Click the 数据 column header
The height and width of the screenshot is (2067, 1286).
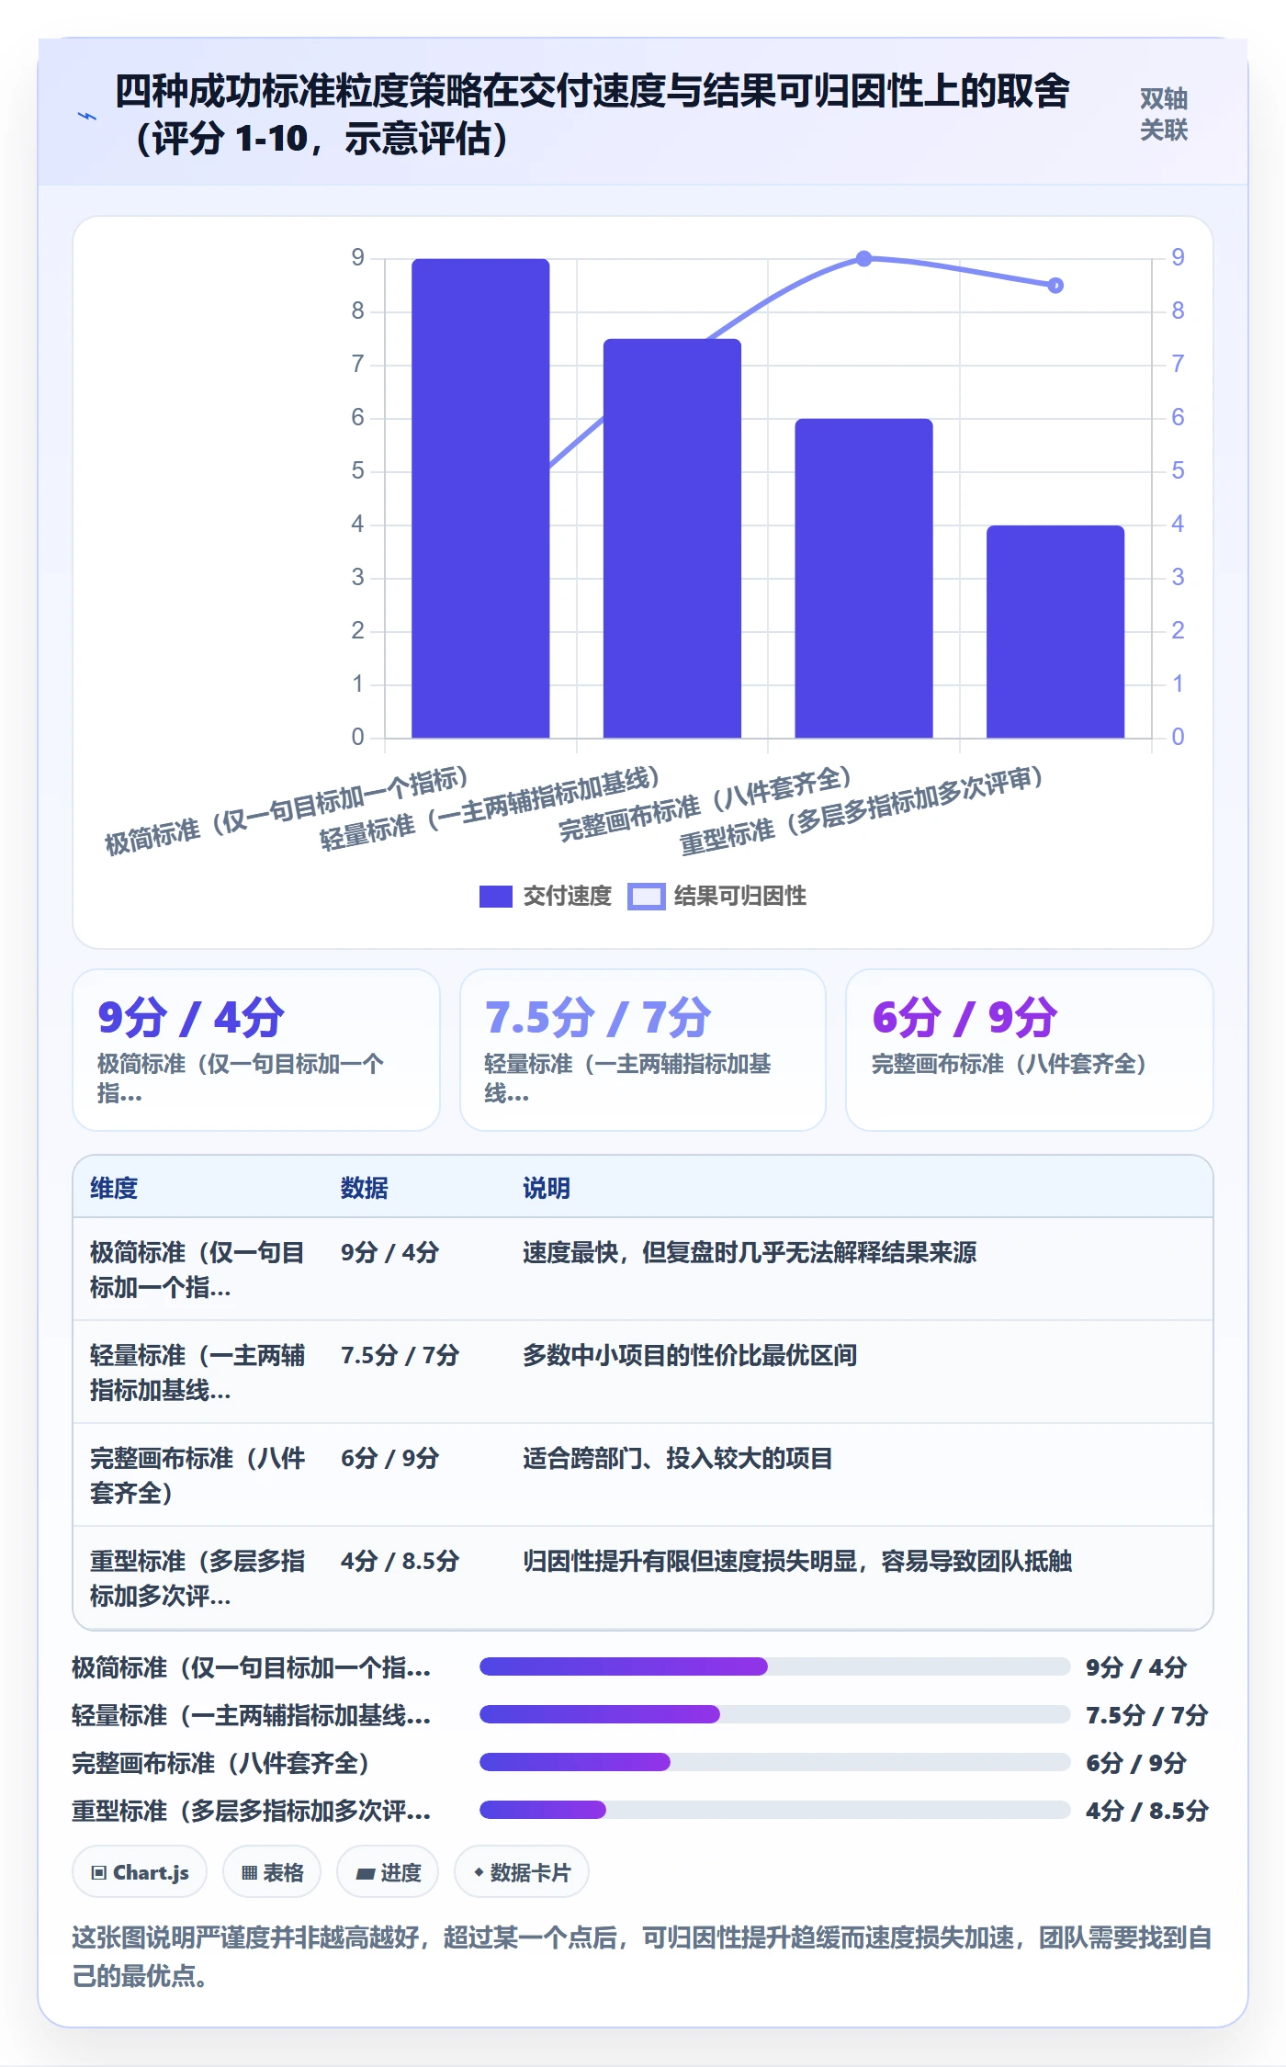tap(364, 1188)
